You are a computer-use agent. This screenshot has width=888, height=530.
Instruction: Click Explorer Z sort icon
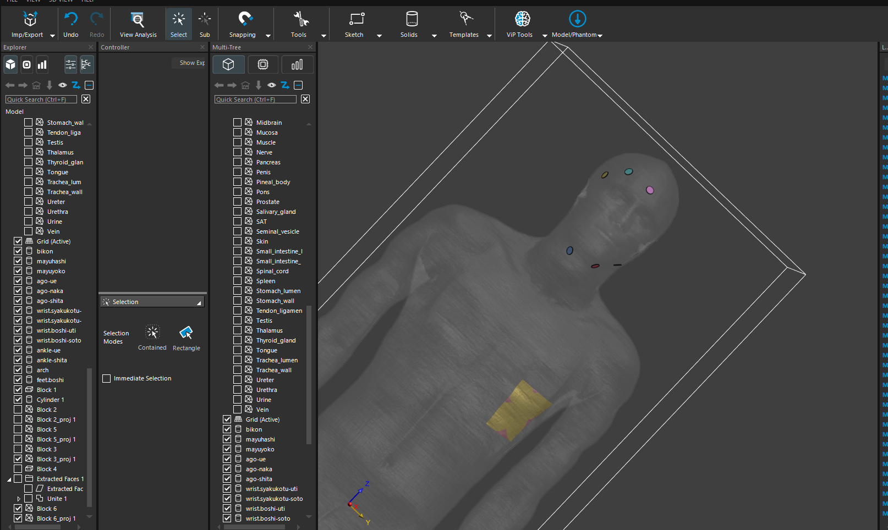click(x=76, y=85)
